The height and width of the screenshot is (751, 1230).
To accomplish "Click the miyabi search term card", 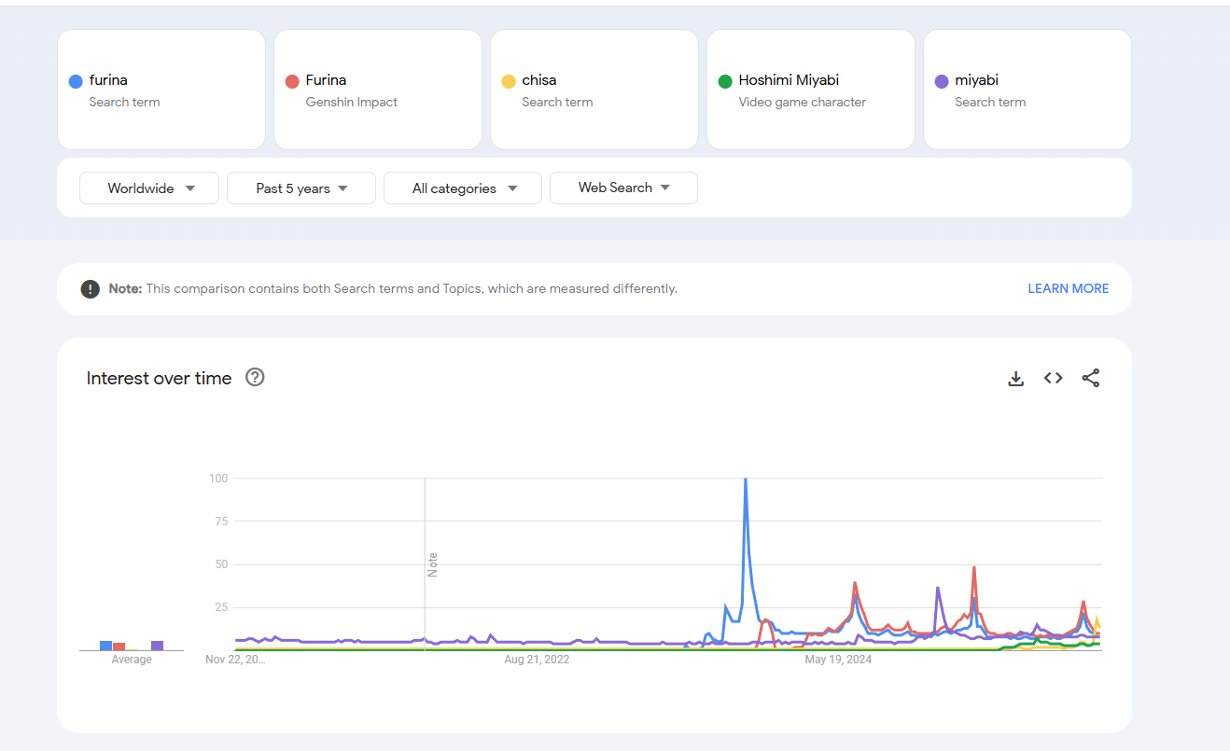I will click(x=1027, y=90).
